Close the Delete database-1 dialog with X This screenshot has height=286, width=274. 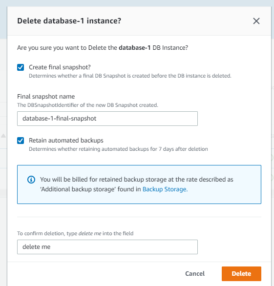tap(256, 21)
